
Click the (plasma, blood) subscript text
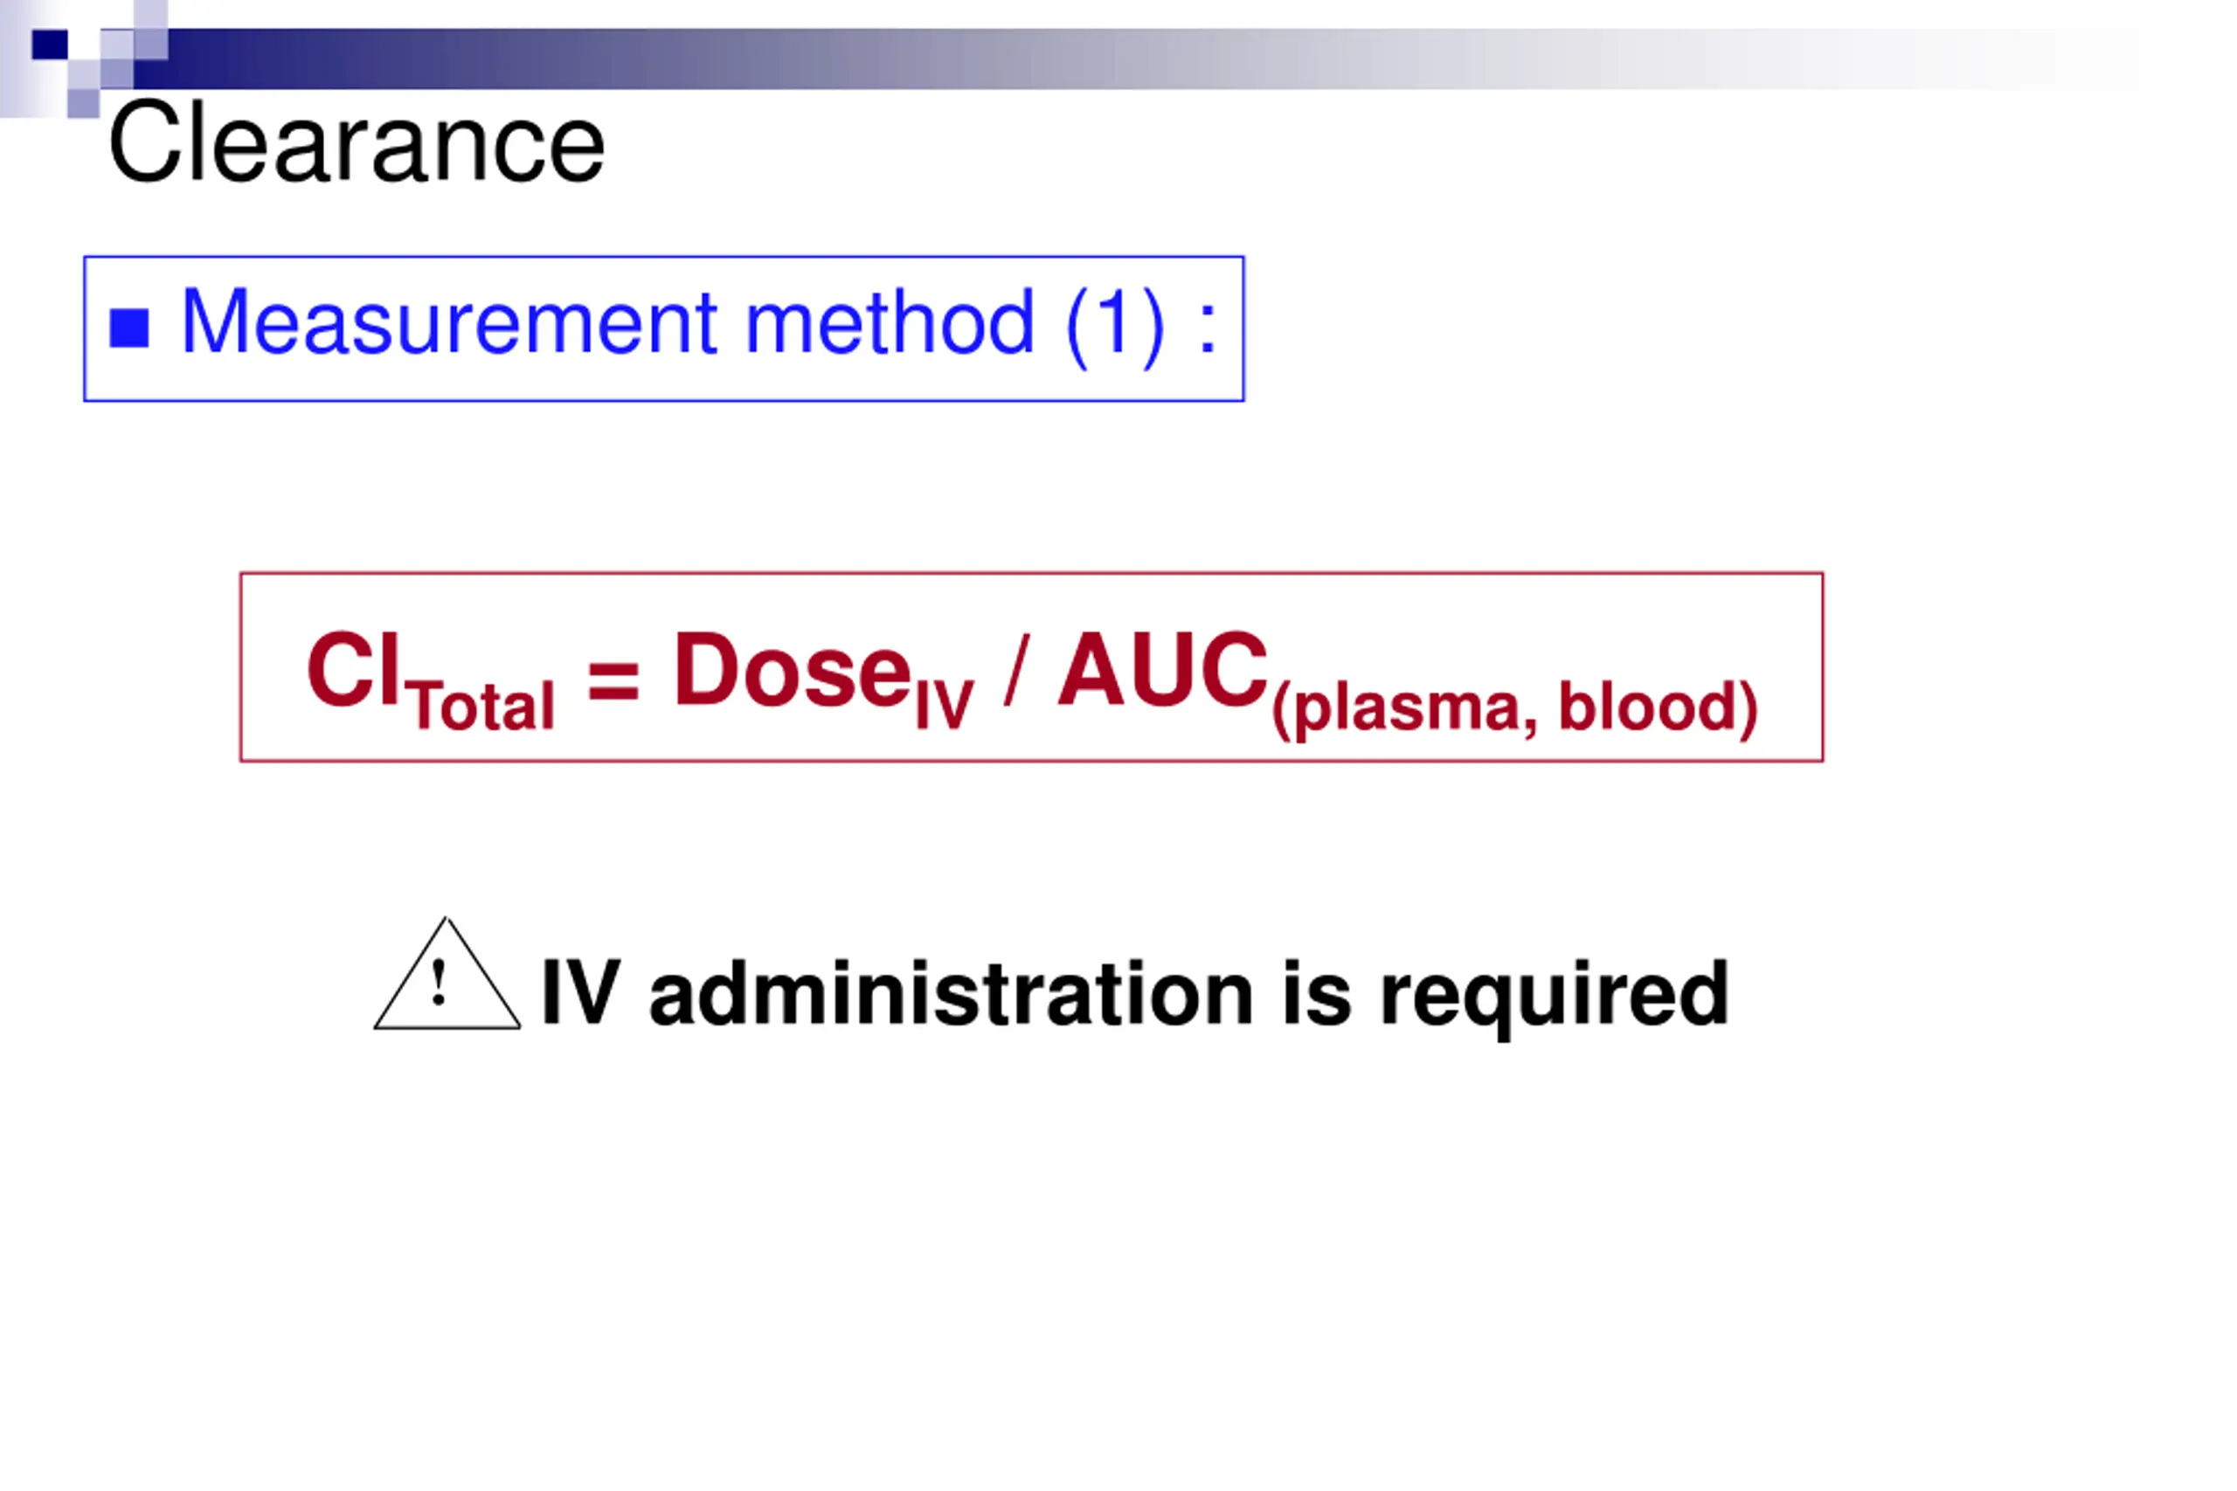coord(1514,708)
